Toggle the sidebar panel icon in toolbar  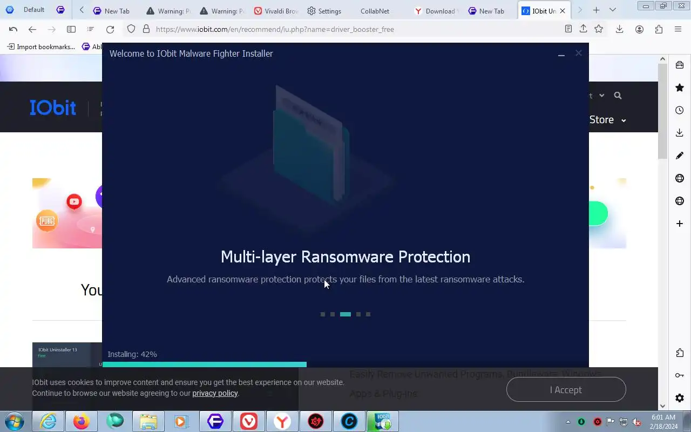click(x=71, y=29)
